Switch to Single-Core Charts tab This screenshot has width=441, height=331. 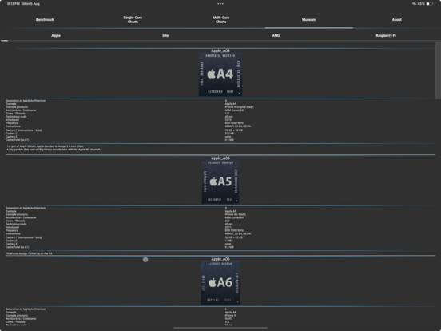click(x=133, y=20)
